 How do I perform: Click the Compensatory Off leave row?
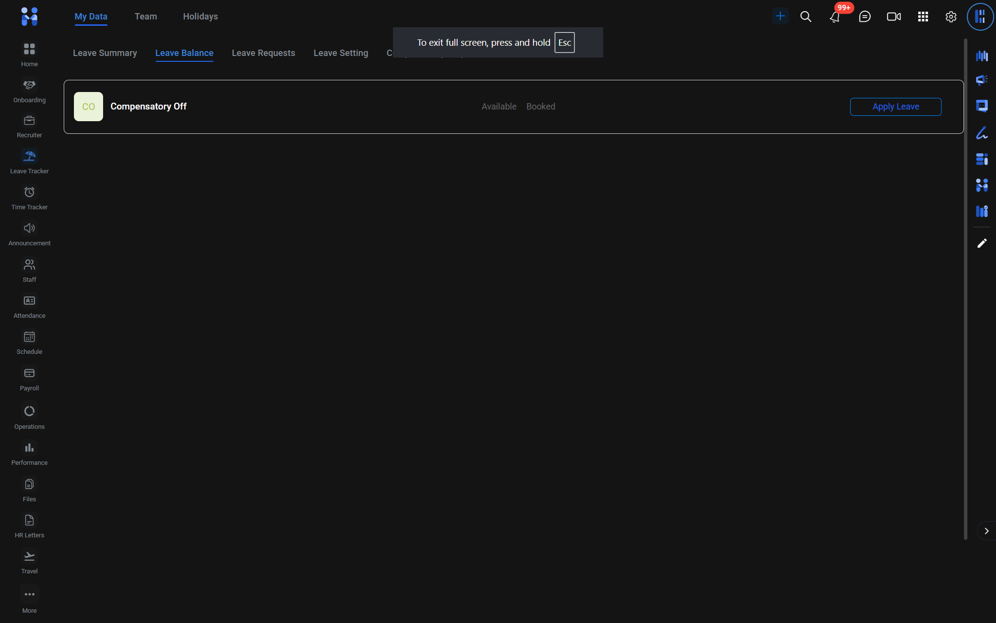[149, 107]
